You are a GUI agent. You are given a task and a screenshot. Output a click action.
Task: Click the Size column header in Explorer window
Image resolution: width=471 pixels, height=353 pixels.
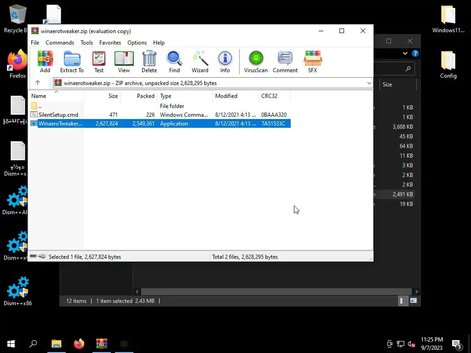coord(398,85)
